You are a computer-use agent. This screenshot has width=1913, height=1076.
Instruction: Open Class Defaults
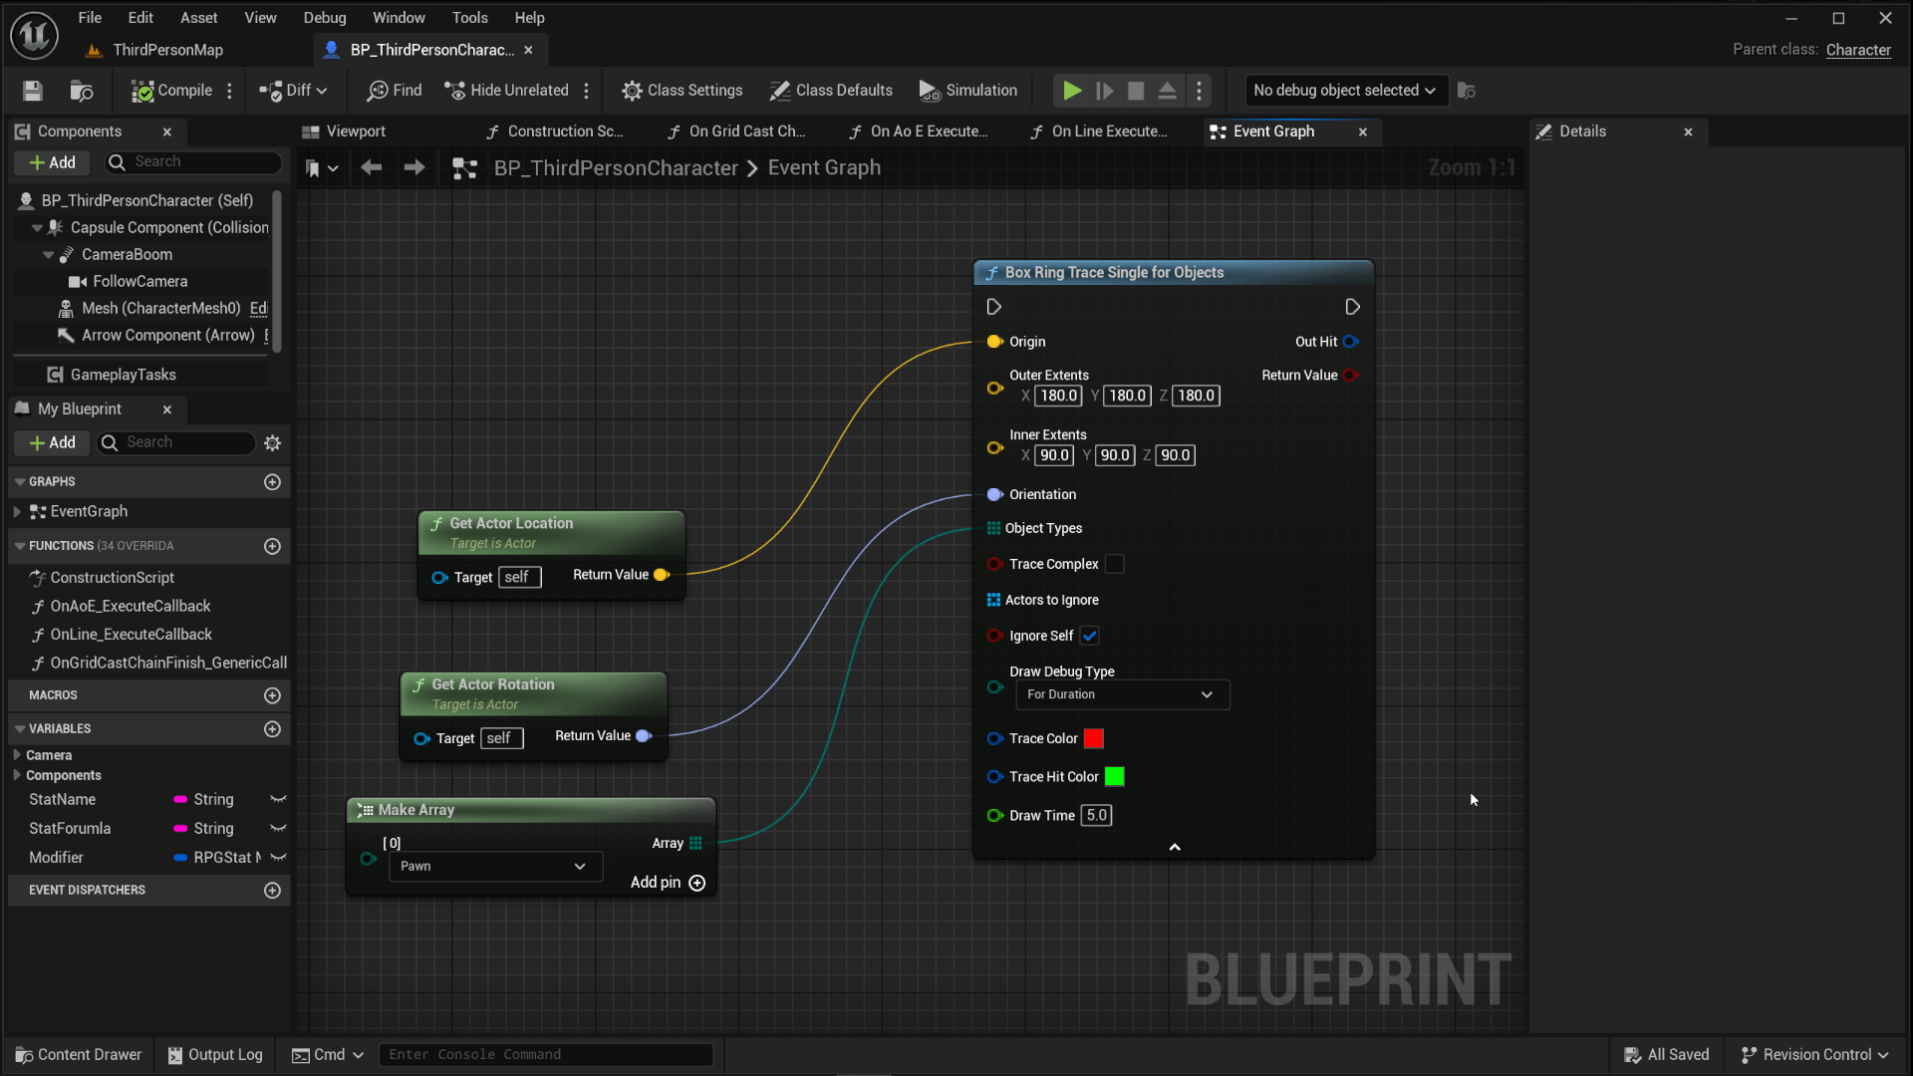tap(831, 91)
